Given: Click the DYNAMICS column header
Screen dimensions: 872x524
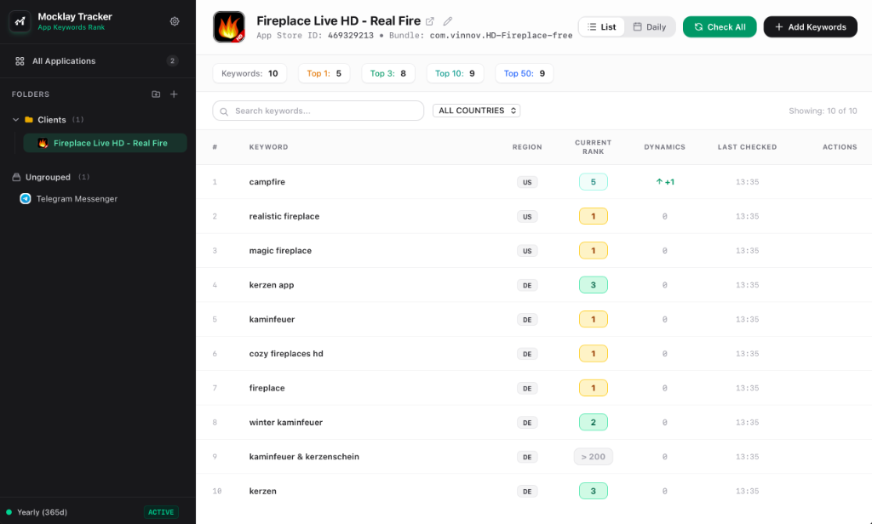Looking at the screenshot, I should pyautogui.click(x=664, y=147).
